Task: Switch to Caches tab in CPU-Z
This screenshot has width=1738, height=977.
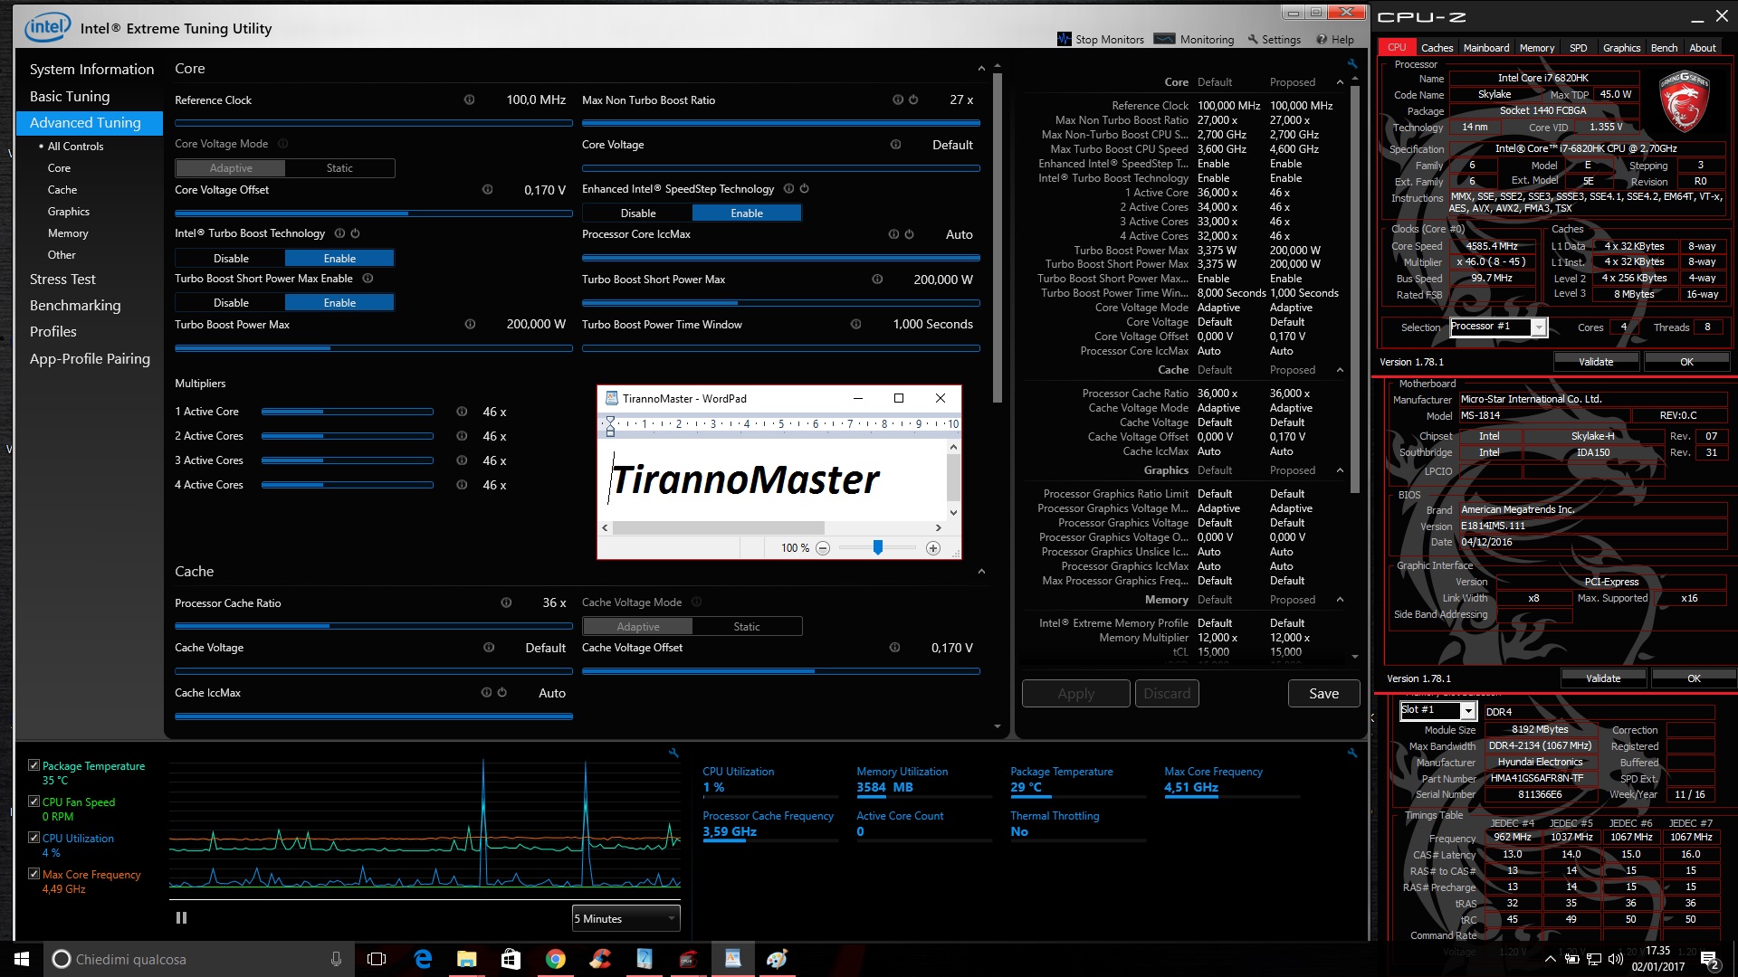Action: (x=1437, y=48)
